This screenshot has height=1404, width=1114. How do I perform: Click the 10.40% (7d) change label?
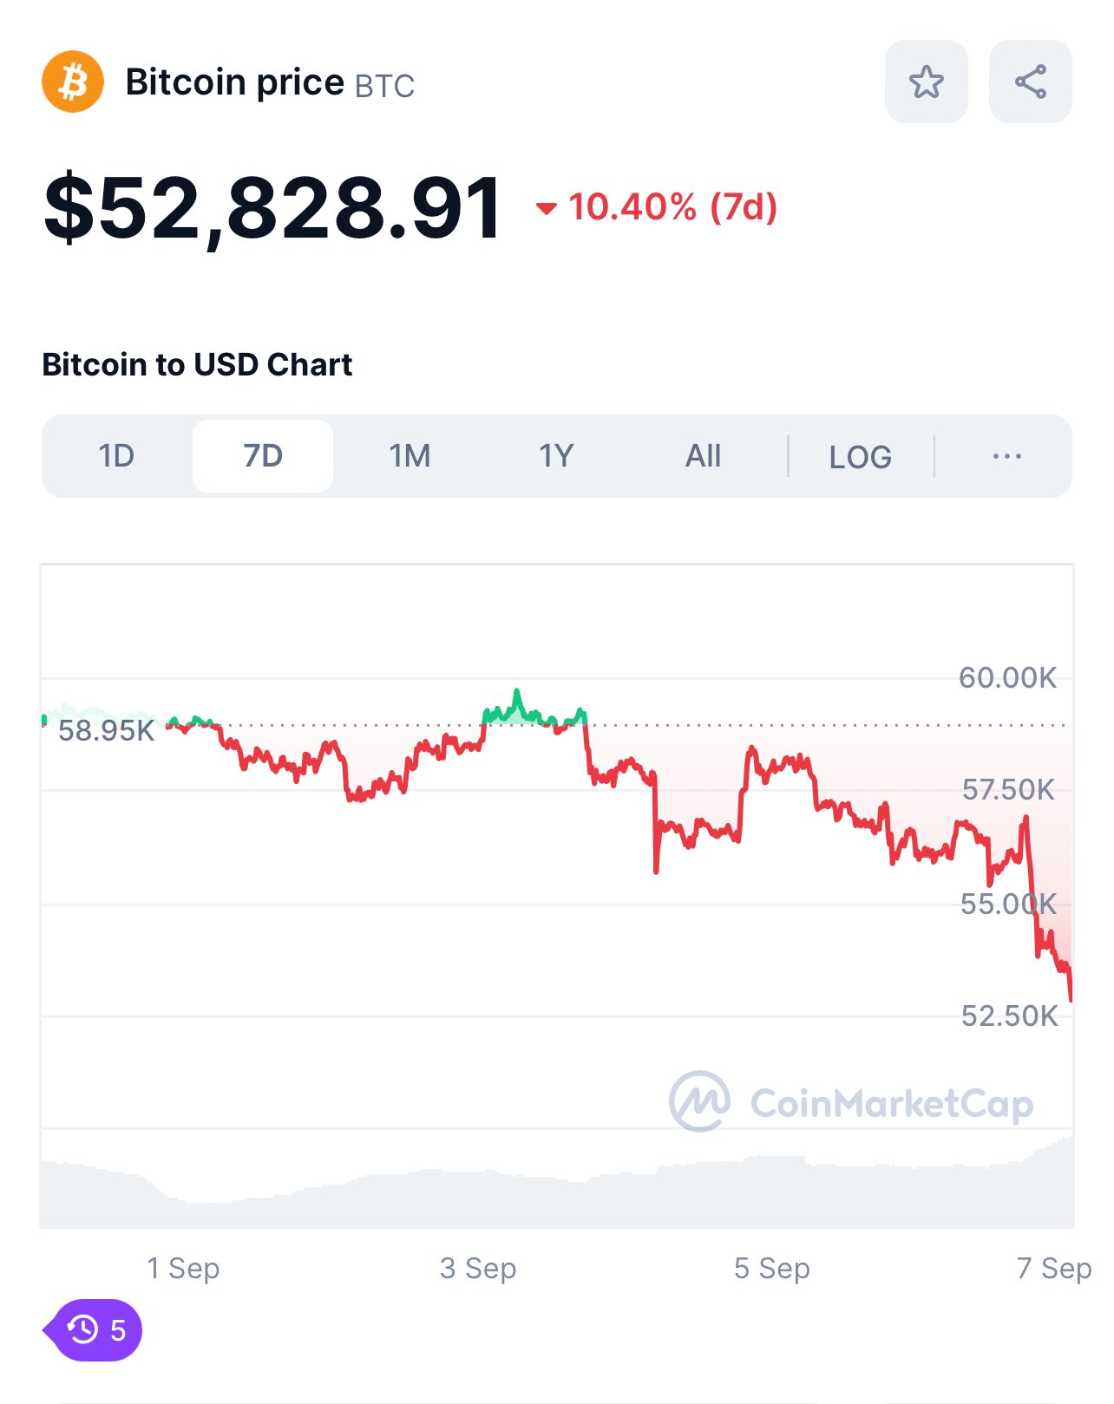(x=672, y=207)
